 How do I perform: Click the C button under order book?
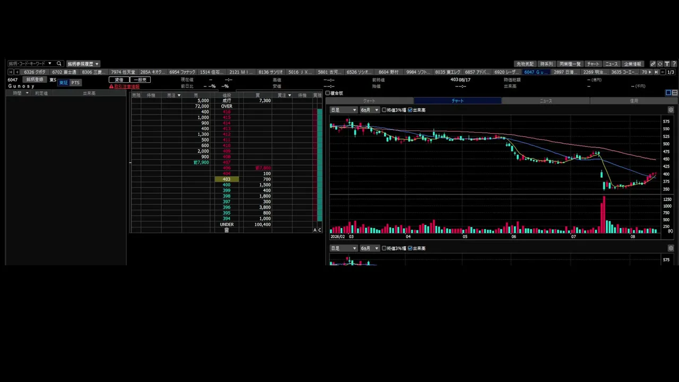[320, 230]
